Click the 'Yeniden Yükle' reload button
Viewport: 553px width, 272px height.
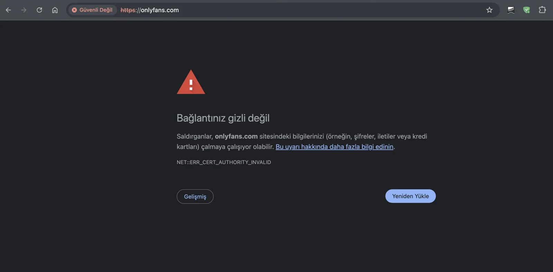[x=410, y=196]
